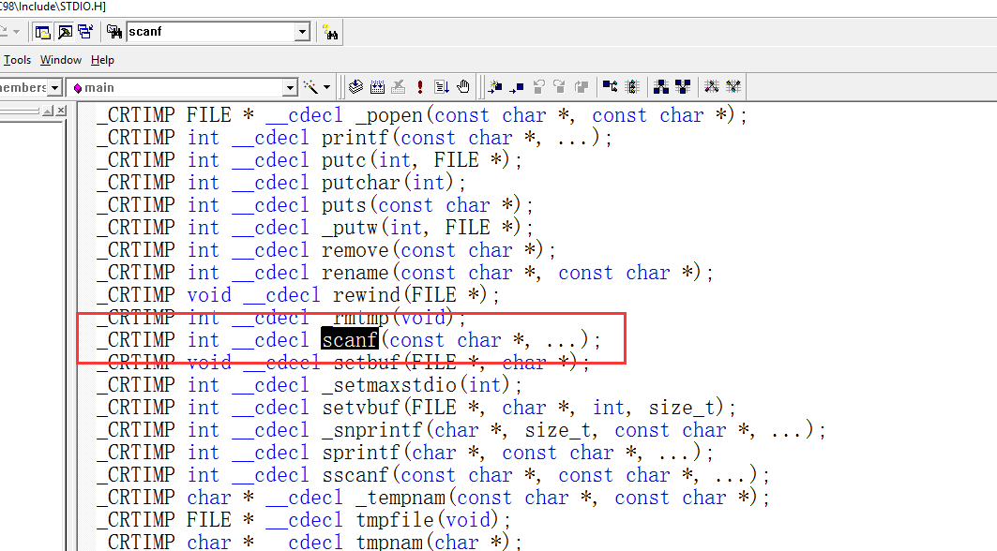Open the find combo box dropdown arrow
Screen dimensions: 997x551
click(x=302, y=32)
